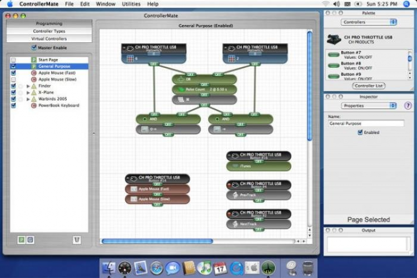417x278 pixels.
Task: Switch to the Virtual Controllers tab
Action: (49, 38)
